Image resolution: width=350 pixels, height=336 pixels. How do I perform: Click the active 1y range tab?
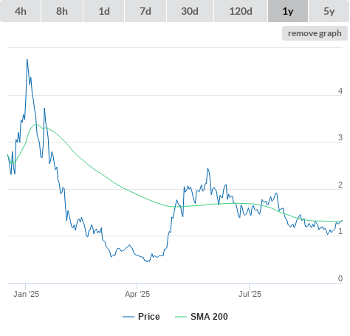point(288,11)
